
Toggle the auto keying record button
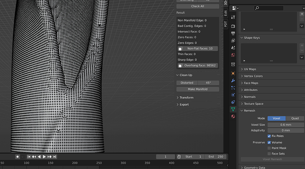click(x=18, y=157)
